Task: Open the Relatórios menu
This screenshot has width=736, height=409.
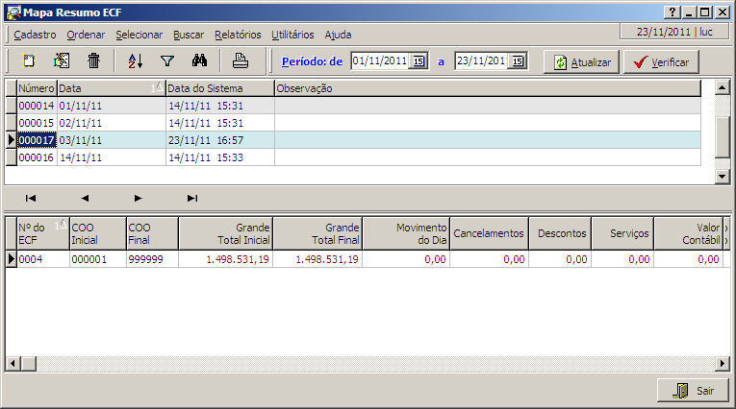Action: (x=238, y=34)
